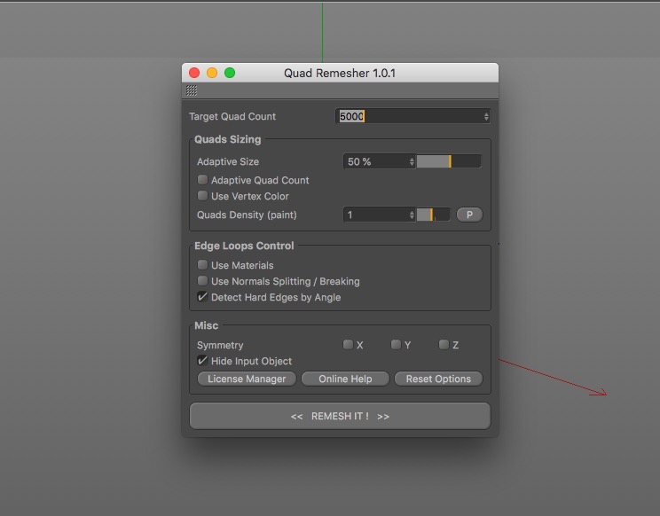
Task: Open Online Help
Action: (345, 379)
